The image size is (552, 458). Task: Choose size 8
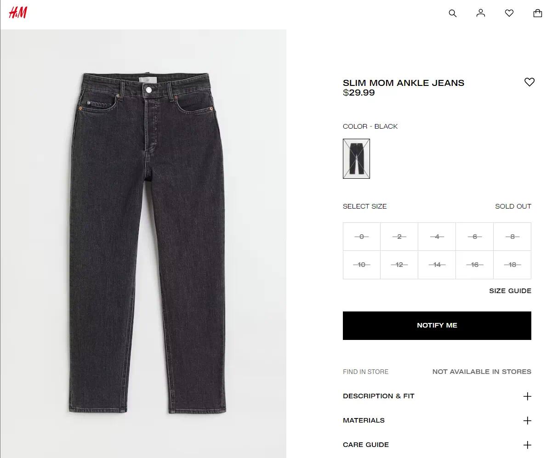(512, 237)
